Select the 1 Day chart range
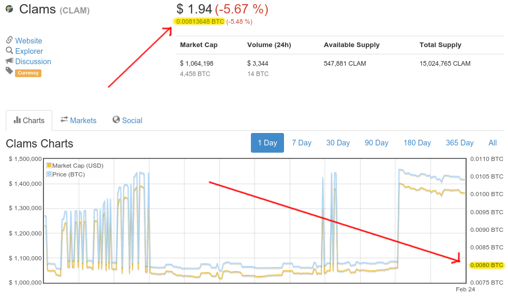This screenshot has height=296, width=508. (267, 143)
